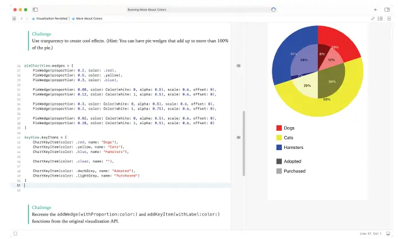Click the ChartKeyItem "Adopted" code line

click(x=84, y=171)
